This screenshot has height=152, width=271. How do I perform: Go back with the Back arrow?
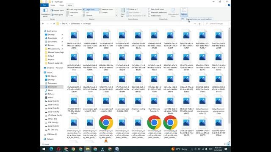43,24
